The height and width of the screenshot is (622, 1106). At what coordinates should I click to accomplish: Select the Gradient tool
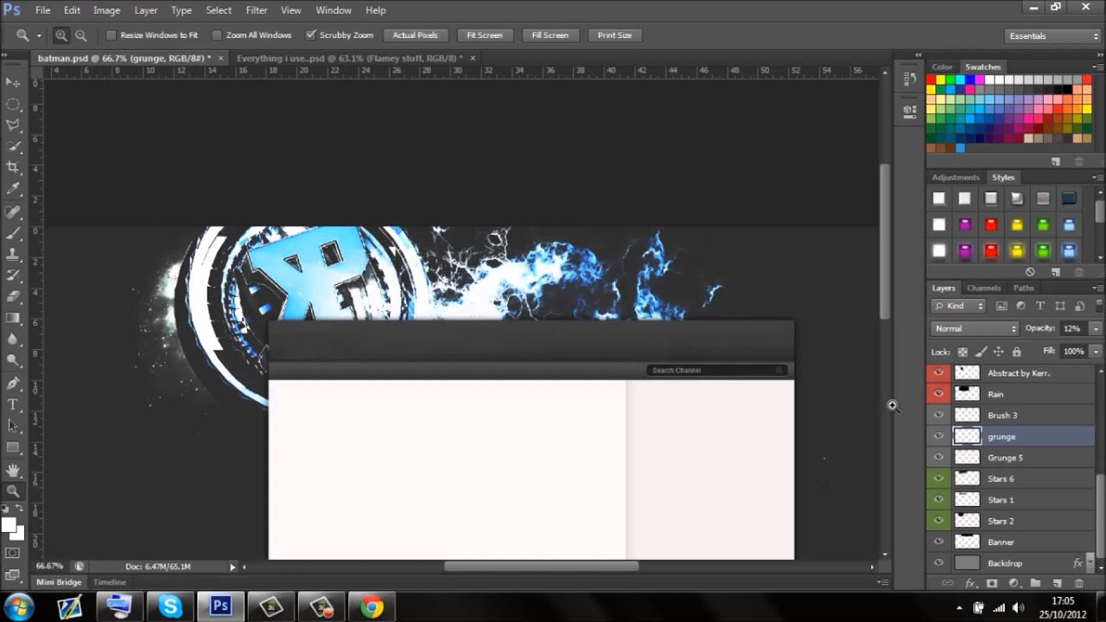[13, 318]
